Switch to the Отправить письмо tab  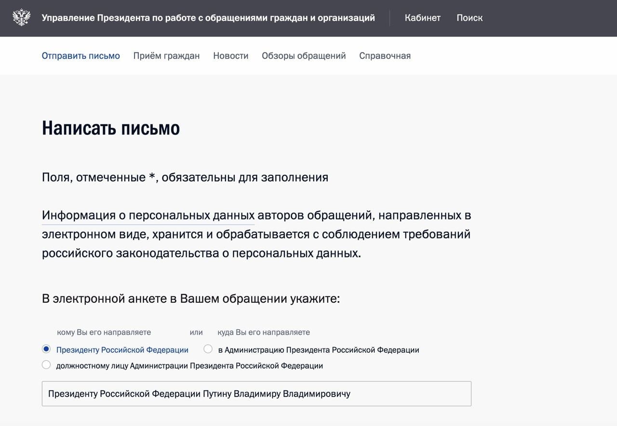tap(80, 56)
